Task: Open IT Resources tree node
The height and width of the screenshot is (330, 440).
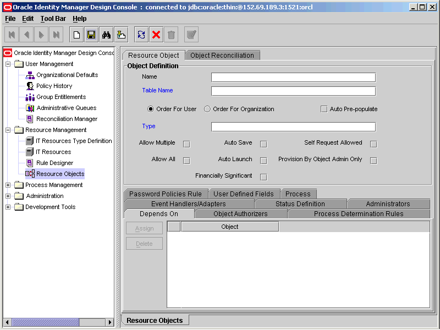Action: [48, 152]
